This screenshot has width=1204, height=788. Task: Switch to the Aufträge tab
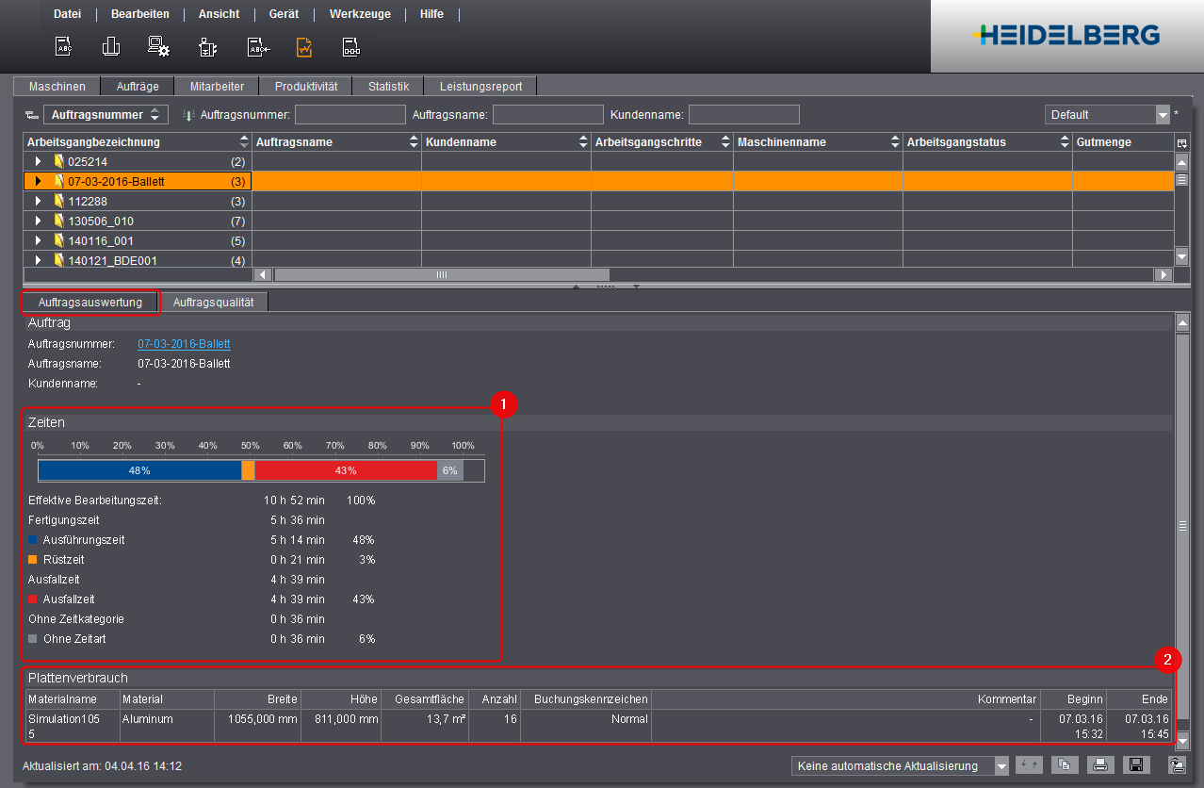[x=138, y=86]
